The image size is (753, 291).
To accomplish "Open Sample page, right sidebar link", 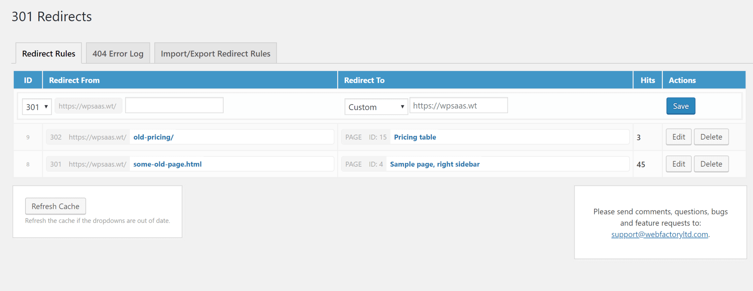I will click(x=435, y=164).
